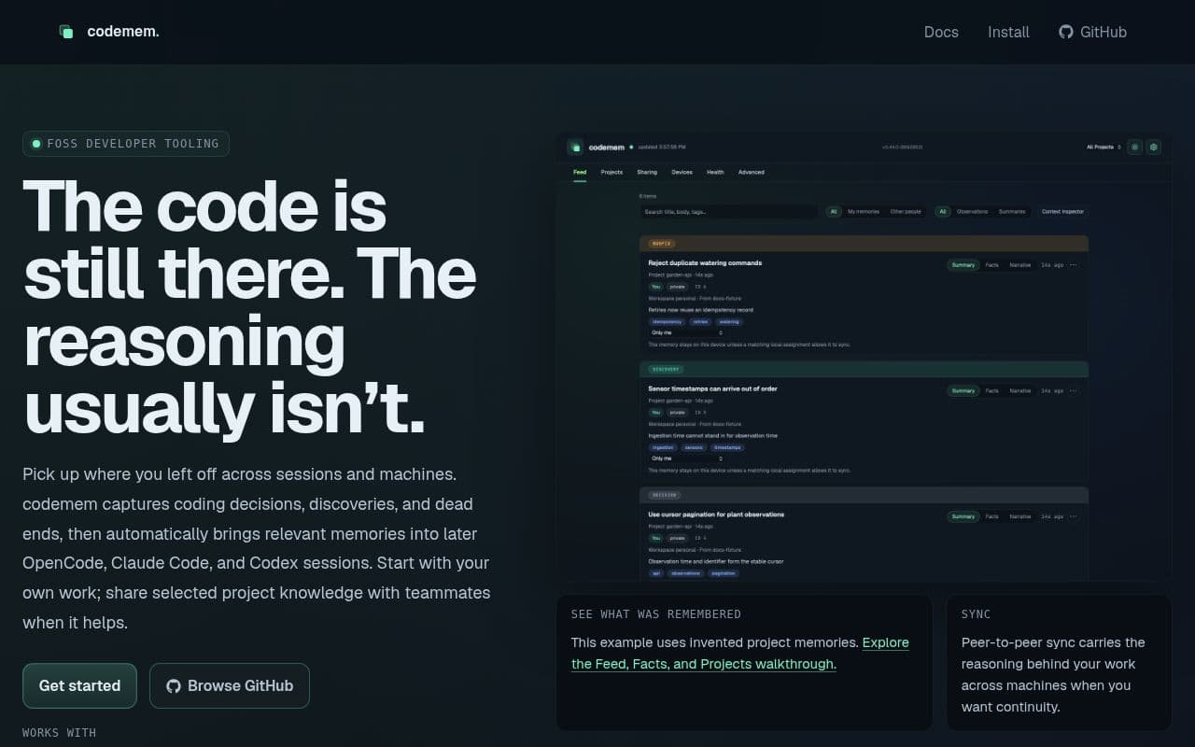Click the SYNC card heading
Viewport: 1195px width, 747px height.
pos(976,614)
